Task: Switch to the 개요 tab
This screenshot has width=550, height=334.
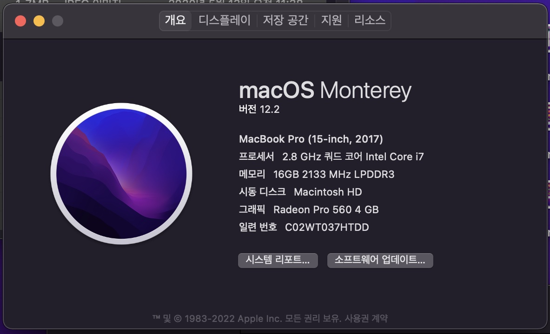Action: 175,20
